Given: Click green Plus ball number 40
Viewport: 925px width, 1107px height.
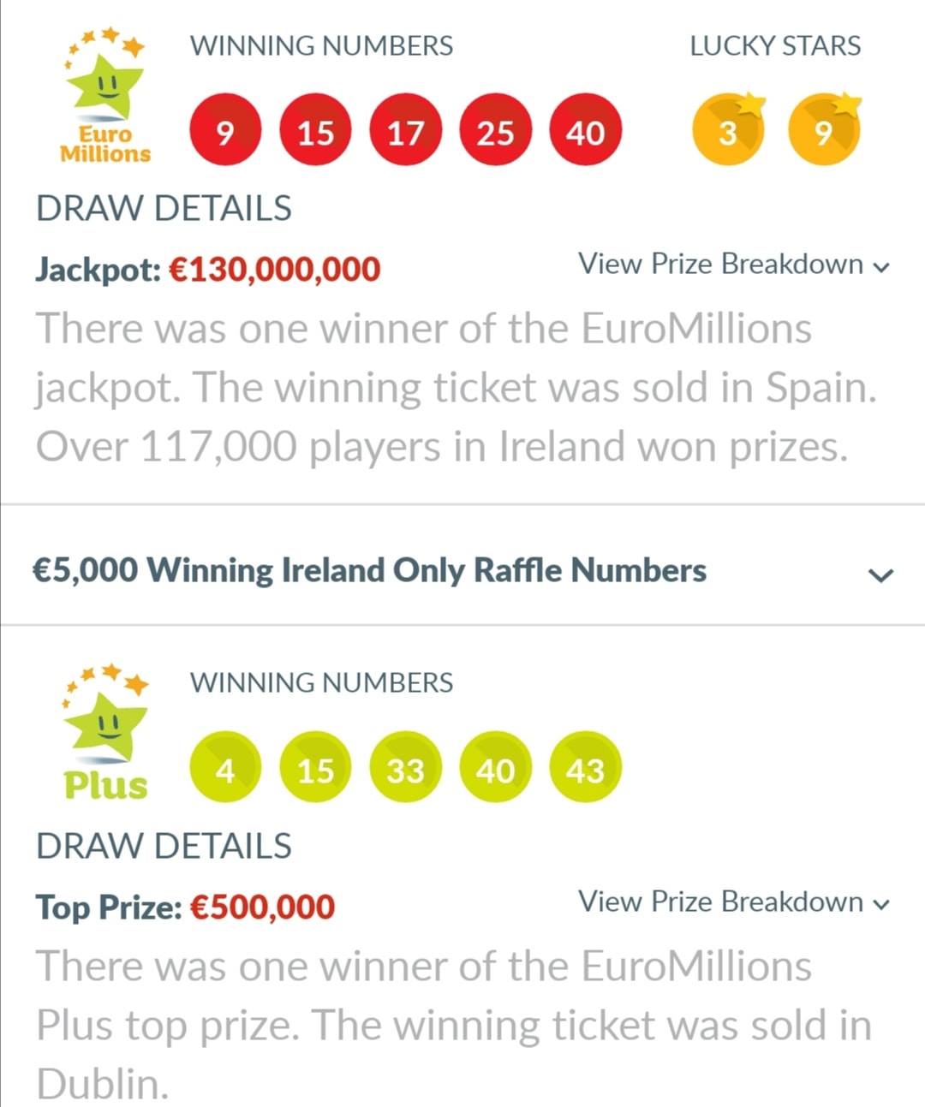Looking at the screenshot, I should click(495, 771).
